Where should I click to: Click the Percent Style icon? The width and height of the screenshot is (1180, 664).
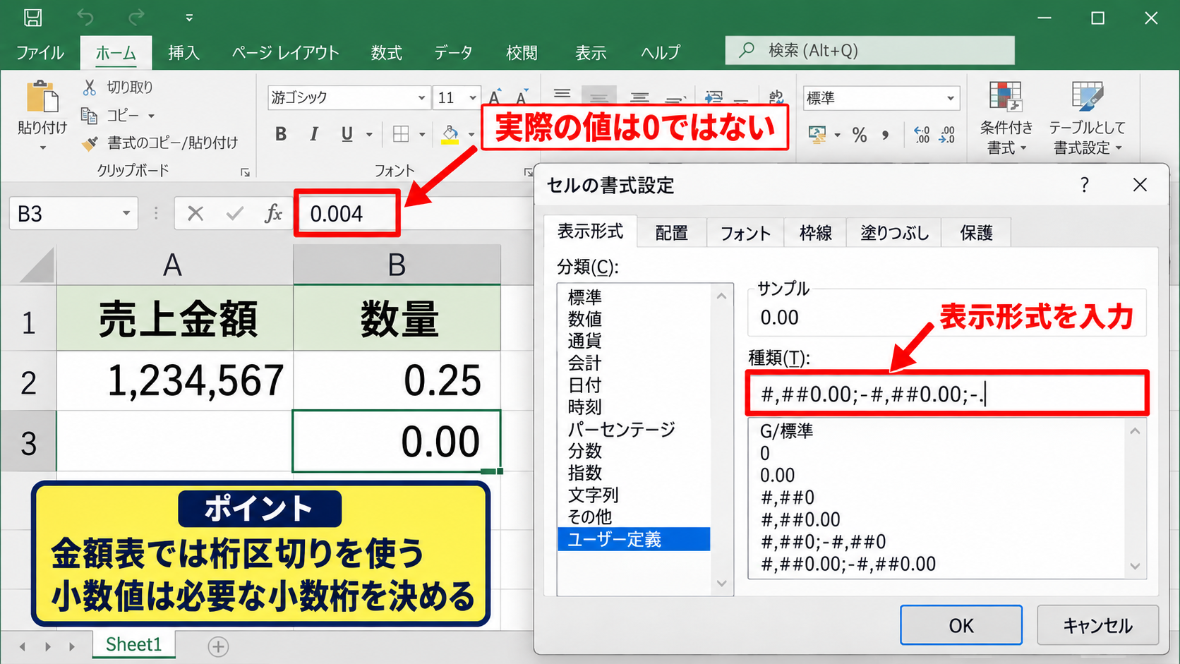(860, 135)
